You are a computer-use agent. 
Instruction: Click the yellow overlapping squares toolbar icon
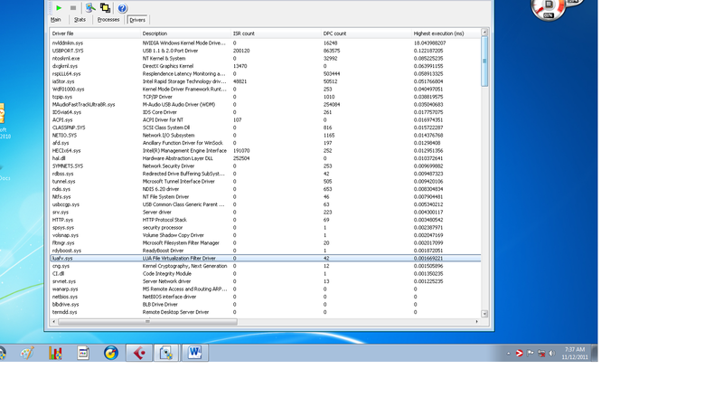point(105,8)
